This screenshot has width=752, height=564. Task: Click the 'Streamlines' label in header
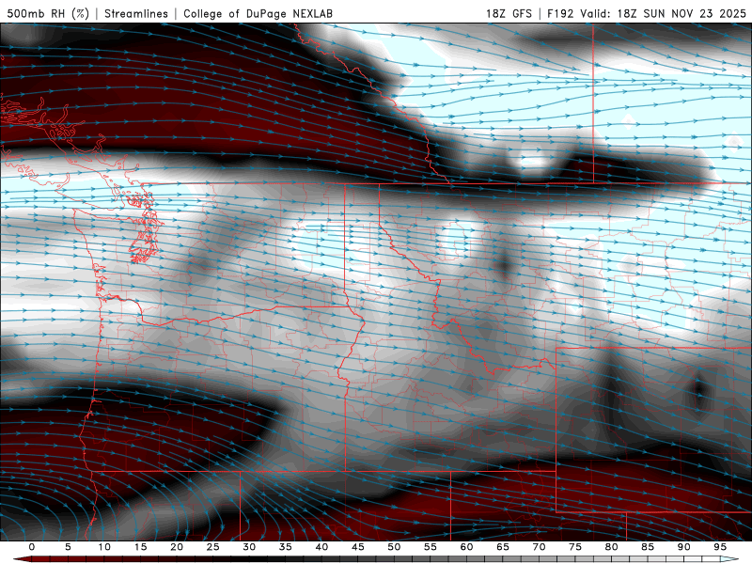[x=136, y=13]
